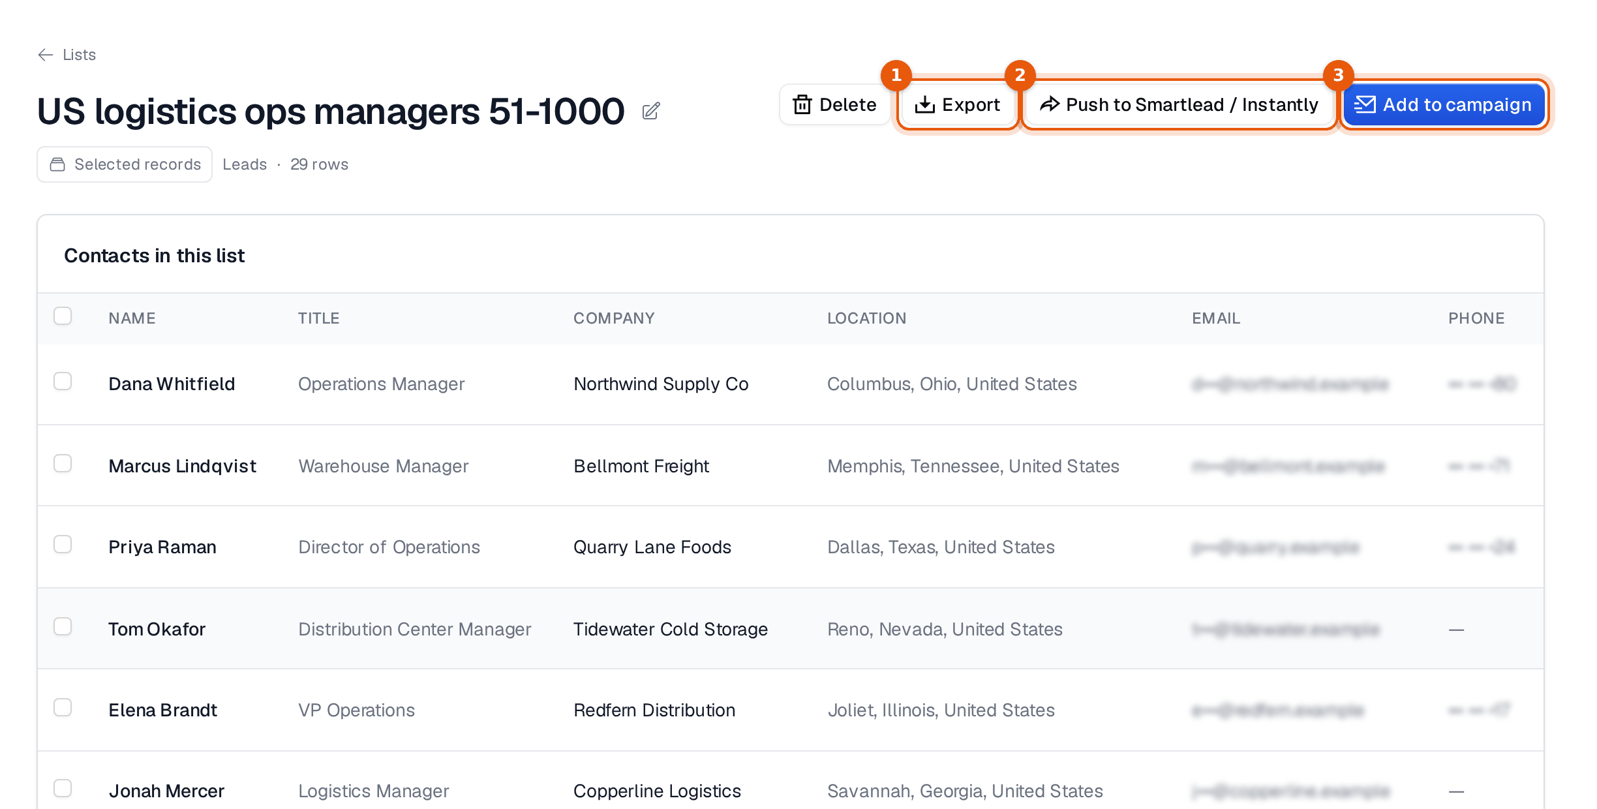Check the Marcus Lindqvist row checkbox
The image size is (1597, 809).
(63, 463)
